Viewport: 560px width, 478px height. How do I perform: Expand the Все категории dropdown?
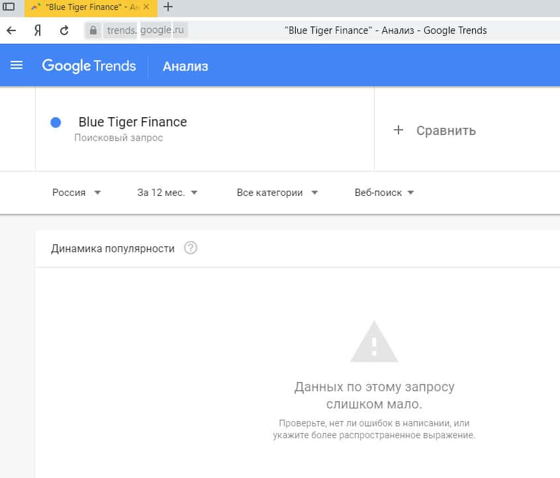coord(277,193)
